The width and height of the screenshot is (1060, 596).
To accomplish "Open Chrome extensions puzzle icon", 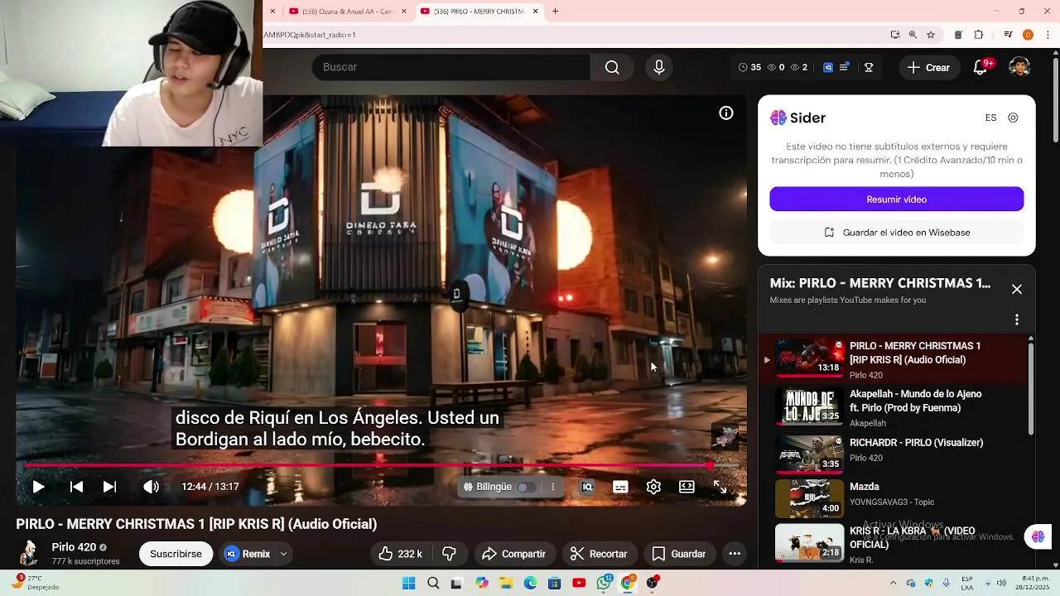I will (x=979, y=35).
